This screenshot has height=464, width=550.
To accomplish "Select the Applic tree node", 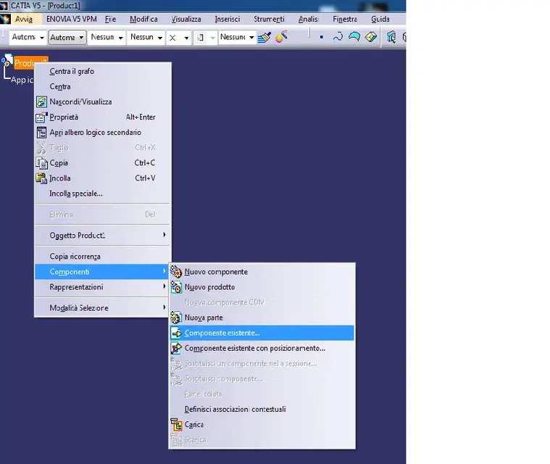I will (x=22, y=80).
